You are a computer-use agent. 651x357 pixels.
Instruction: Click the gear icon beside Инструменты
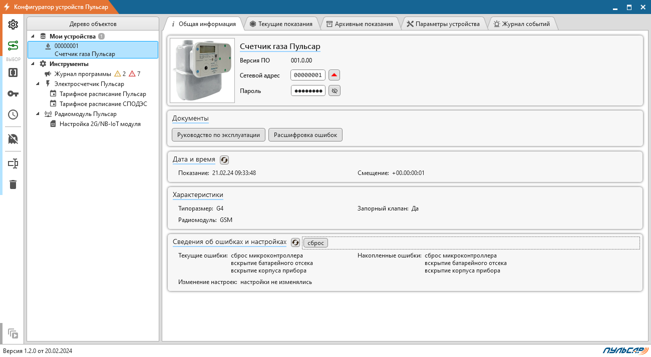pyautogui.click(x=43, y=64)
